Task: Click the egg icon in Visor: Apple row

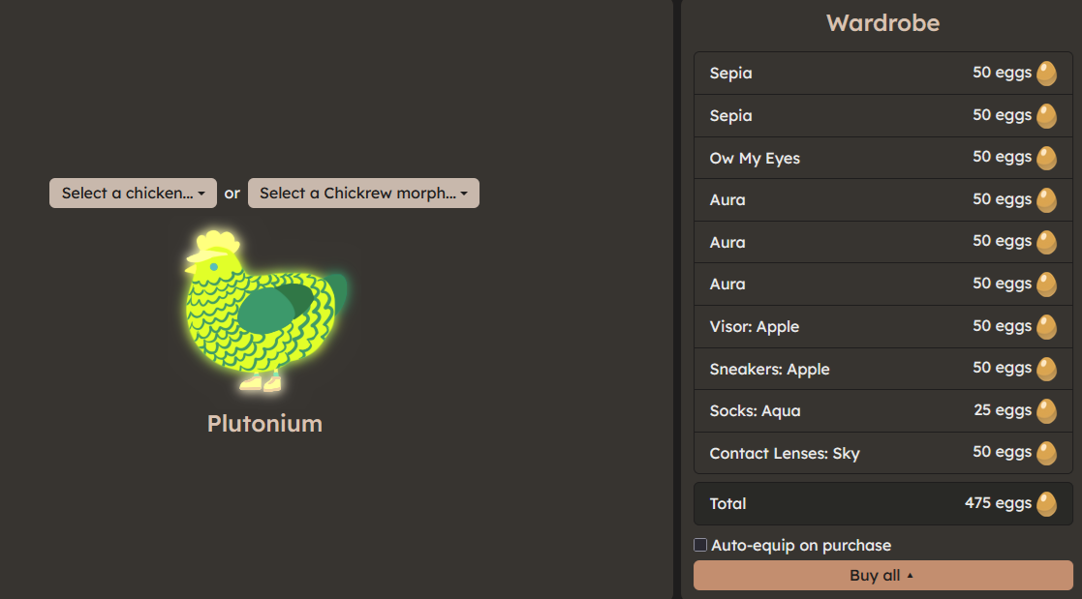Action: (x=1046, y=327)
